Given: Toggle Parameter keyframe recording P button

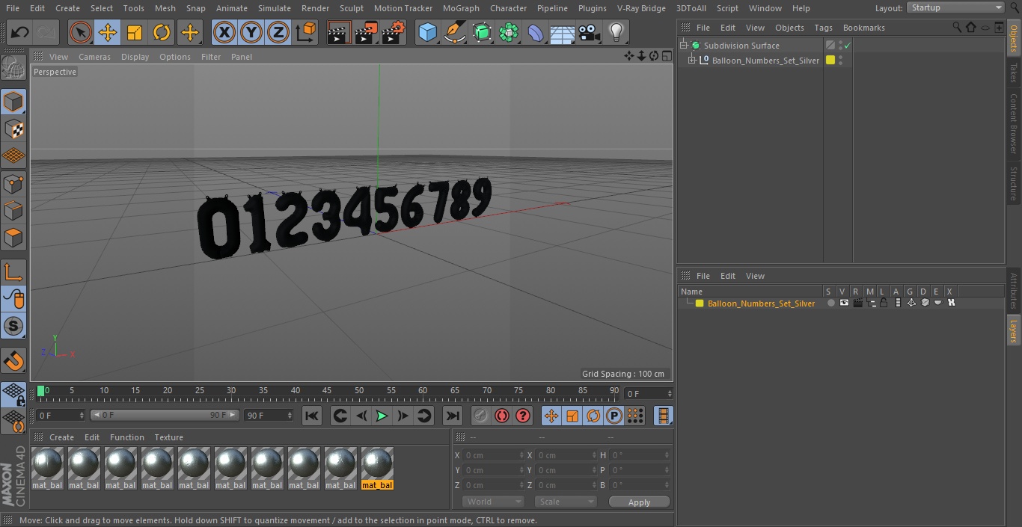Looking at the screenshot, I should coord(614,416).
